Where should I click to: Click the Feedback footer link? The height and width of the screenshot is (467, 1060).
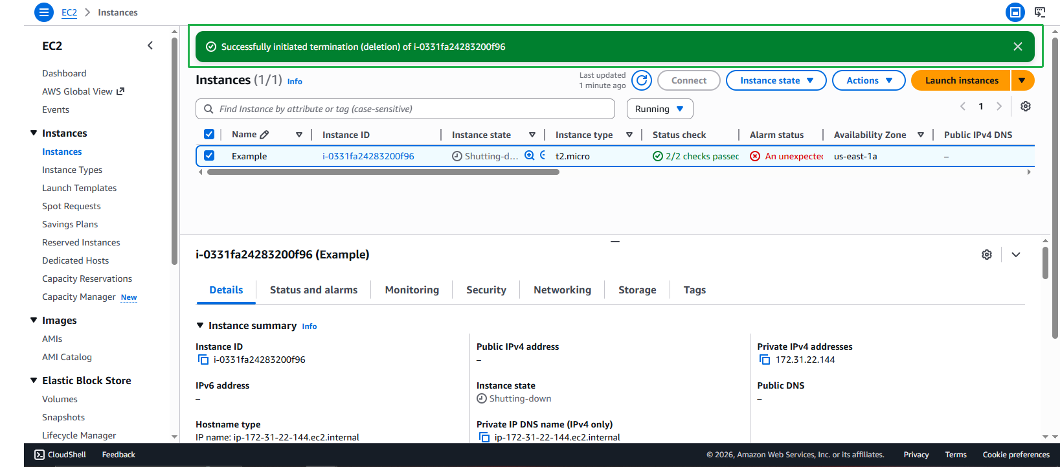coord(118,455)
